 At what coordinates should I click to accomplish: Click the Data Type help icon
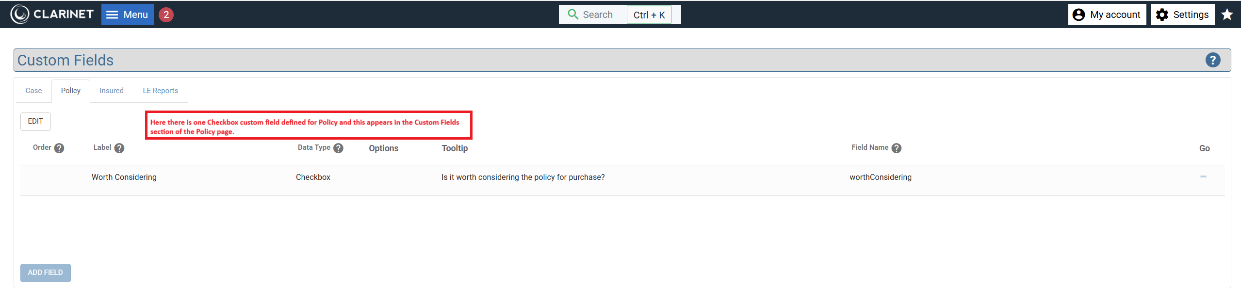coord(339,148)
